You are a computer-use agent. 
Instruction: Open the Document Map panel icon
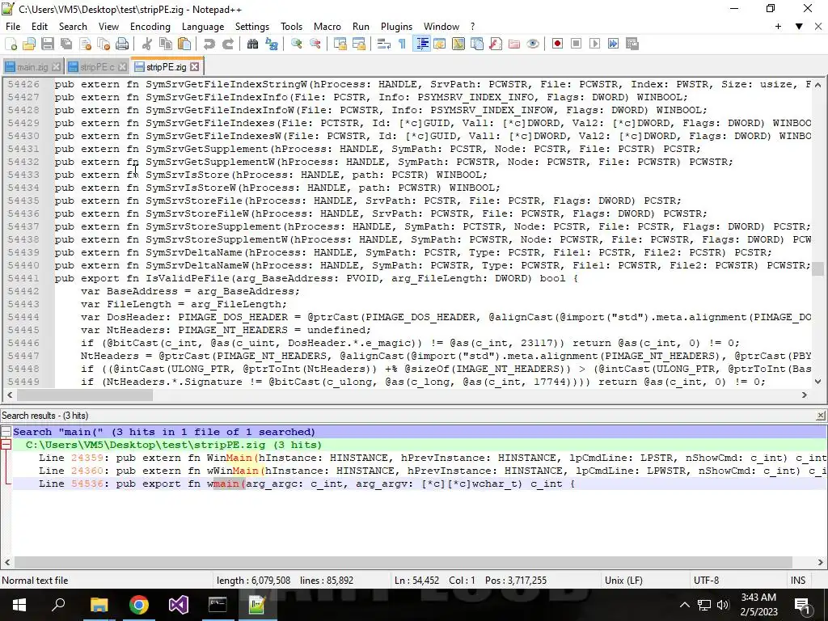click(458, 44)
